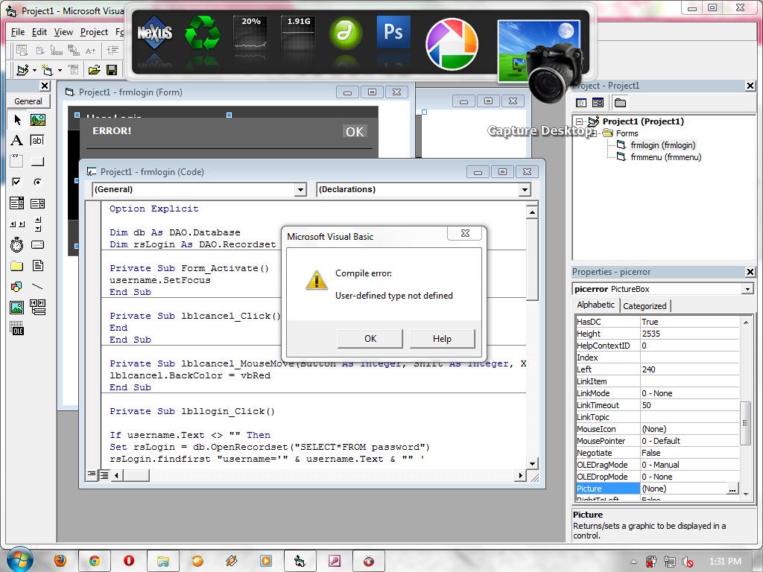Select the Shape control in toolbox

tap(17, 287)
